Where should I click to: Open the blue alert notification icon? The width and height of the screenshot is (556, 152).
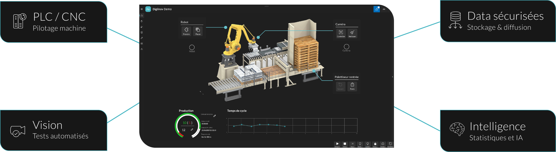point(377,9)
